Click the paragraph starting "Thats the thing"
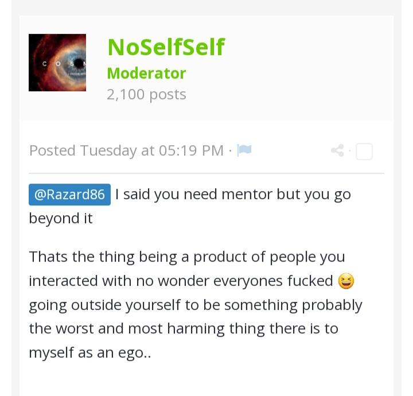Image resolution: width=413 pixels, height=396 pixels. [x=196, y=304]
